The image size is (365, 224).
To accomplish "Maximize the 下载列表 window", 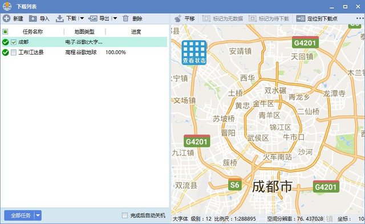I will coord(345,6).
